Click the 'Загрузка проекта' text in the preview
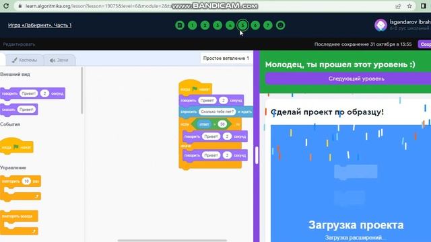The height and width of the screenshot is (242, 431). coord(356,225)
